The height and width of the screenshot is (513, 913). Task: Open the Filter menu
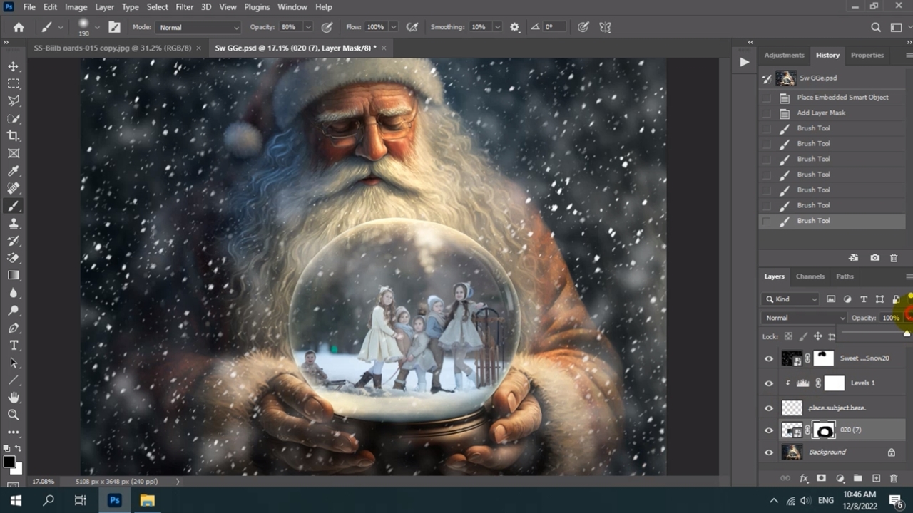point(184,7)
